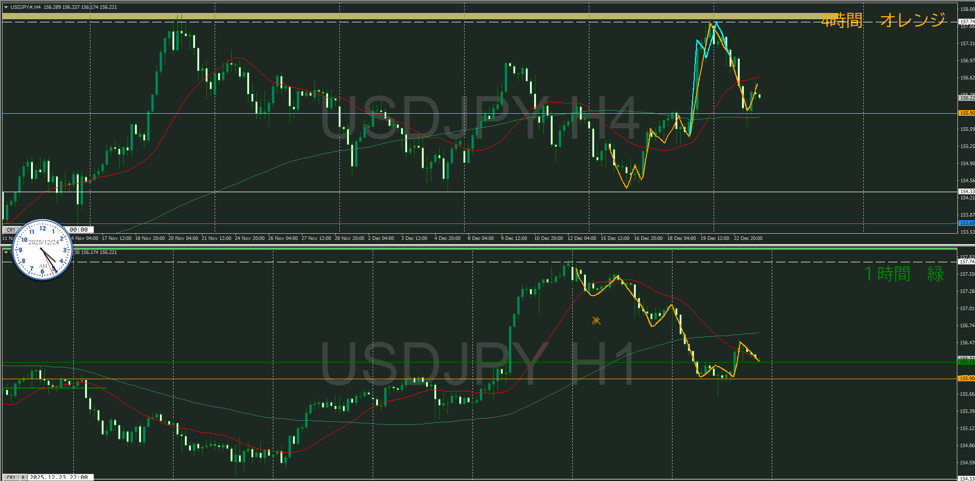Image resolution: width=975 pixels, height=481 pixels.
Task: Click the 00:00 time field on H4 chart
Action: pyautogui.click(x=78, y=230)
